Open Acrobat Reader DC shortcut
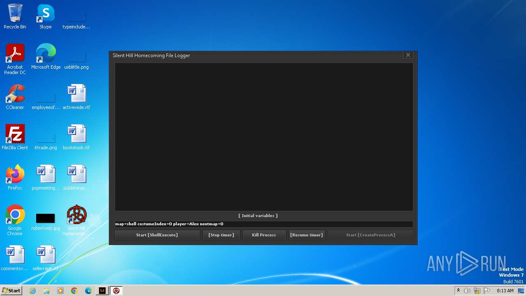The height and width of the screenshot is (296, 526). (15, 59)
